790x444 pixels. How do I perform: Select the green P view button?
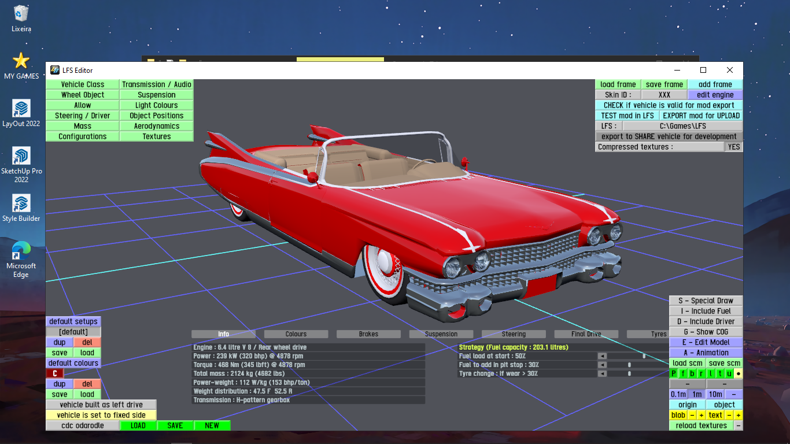674,373
